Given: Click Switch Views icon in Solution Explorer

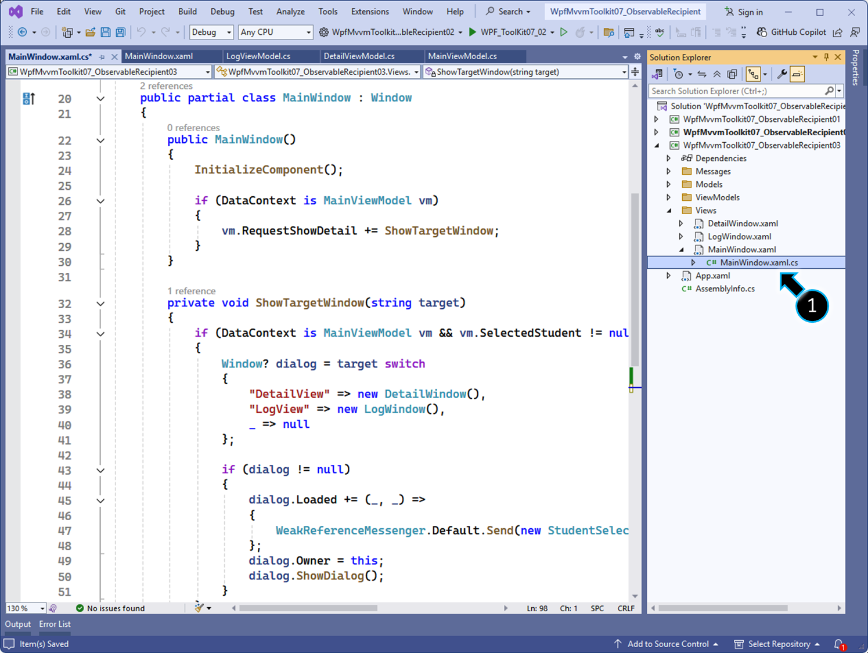Looking at the screenshot, I should (x=657, y=74).
